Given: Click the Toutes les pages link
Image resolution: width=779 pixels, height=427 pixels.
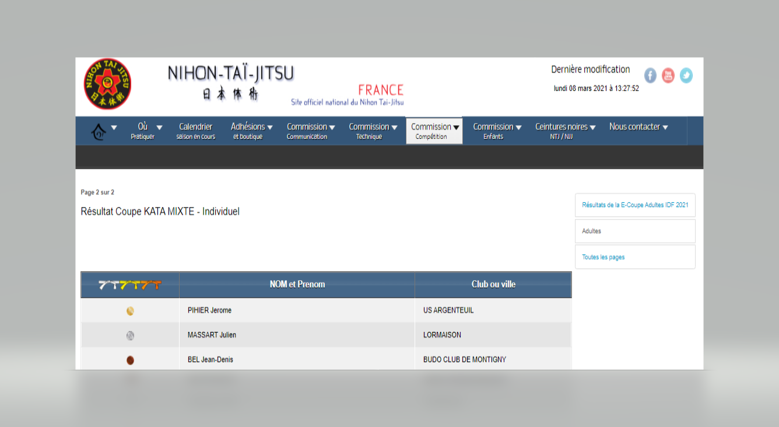Looking at the screenshot, I should coord(603,257).
